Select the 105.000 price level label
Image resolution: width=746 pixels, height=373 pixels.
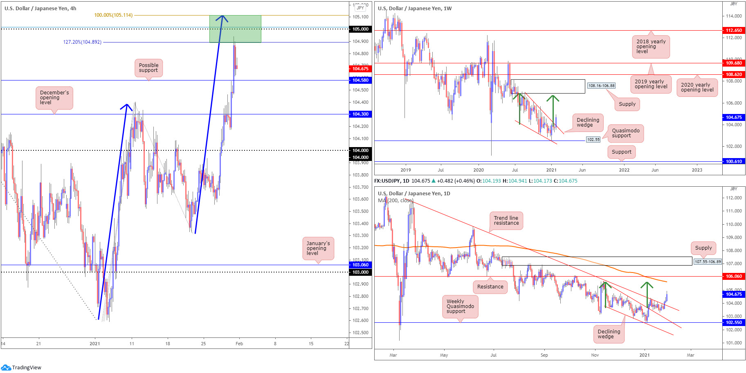360,29
